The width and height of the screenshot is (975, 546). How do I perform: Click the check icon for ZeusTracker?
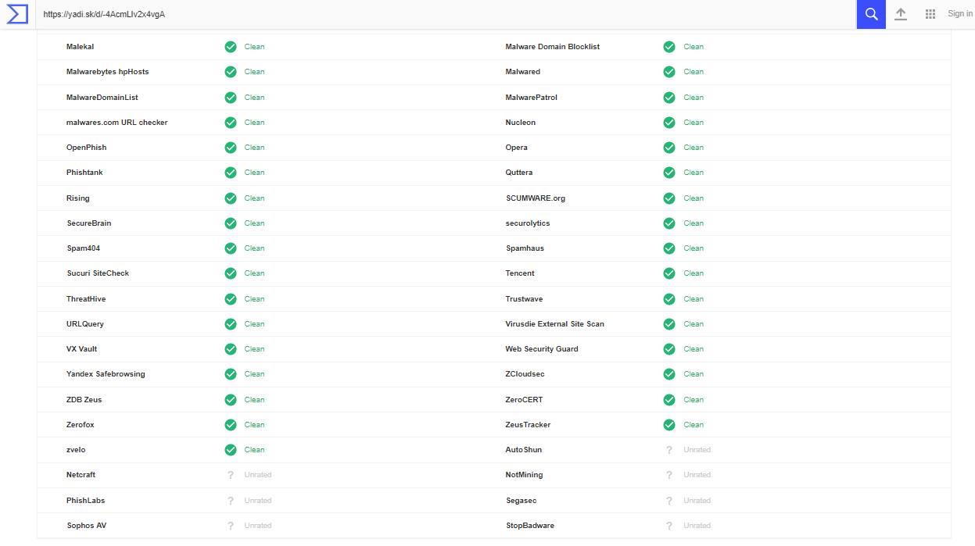669,425
